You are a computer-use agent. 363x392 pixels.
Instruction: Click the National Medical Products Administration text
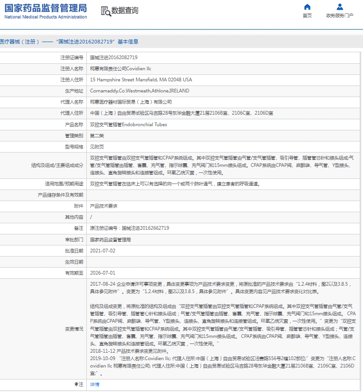coord(46,17)
